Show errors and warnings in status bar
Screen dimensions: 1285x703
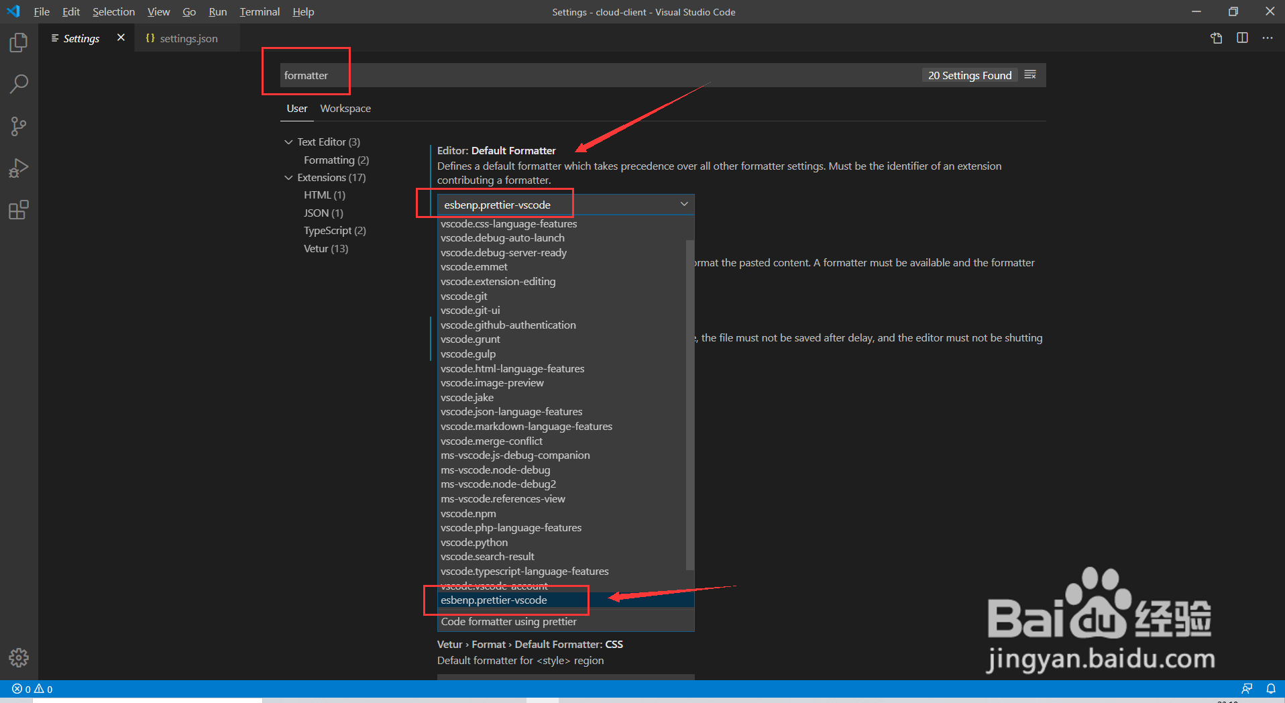(x=32, y=689)
